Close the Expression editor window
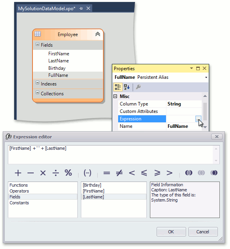 click(x=217, y=137)
